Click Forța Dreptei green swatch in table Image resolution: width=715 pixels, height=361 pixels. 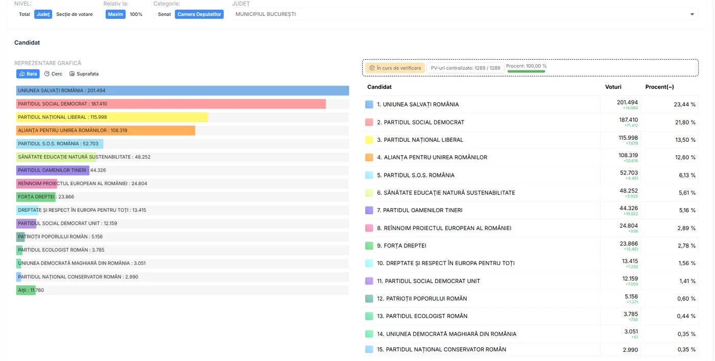pos(369,246)
